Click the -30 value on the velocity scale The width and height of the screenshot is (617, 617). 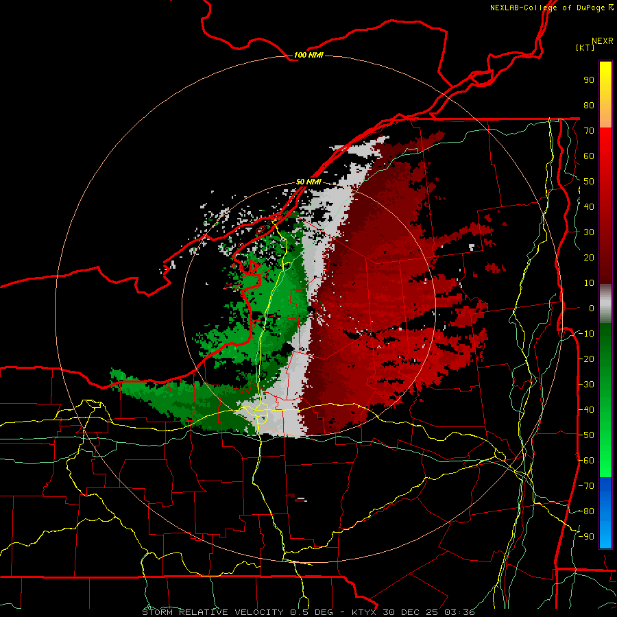click(586, 385)
